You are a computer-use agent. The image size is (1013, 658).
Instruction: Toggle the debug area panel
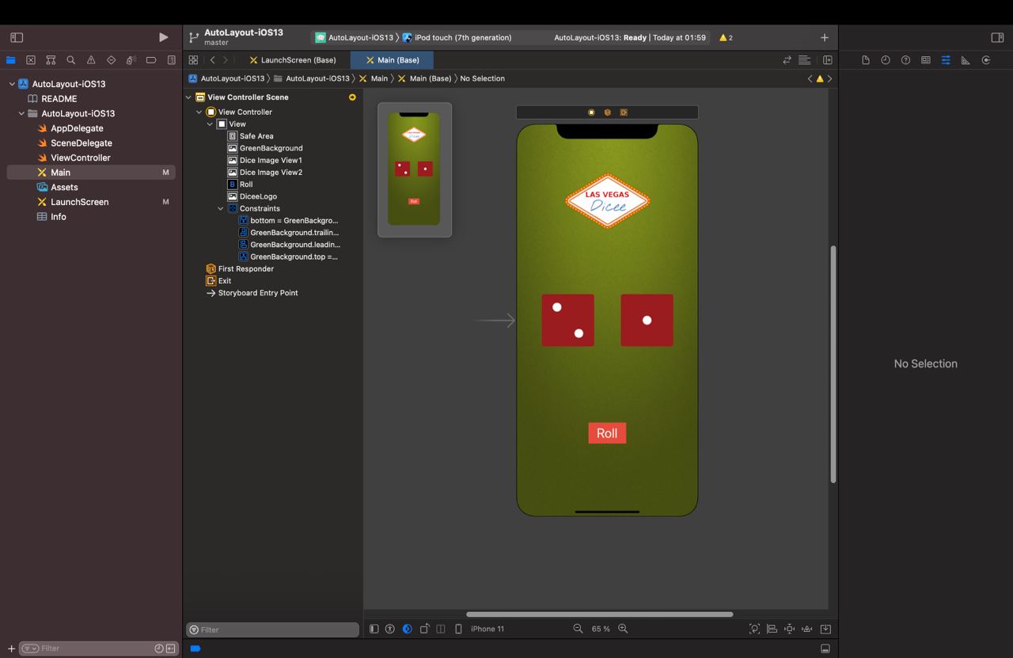825,648
